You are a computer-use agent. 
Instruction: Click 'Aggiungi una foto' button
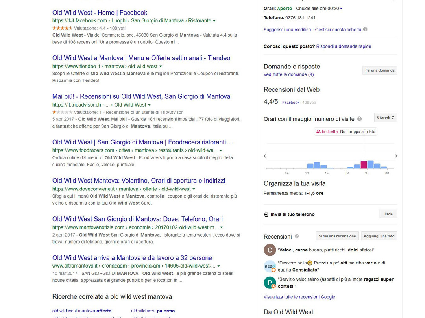pos(379,236)
